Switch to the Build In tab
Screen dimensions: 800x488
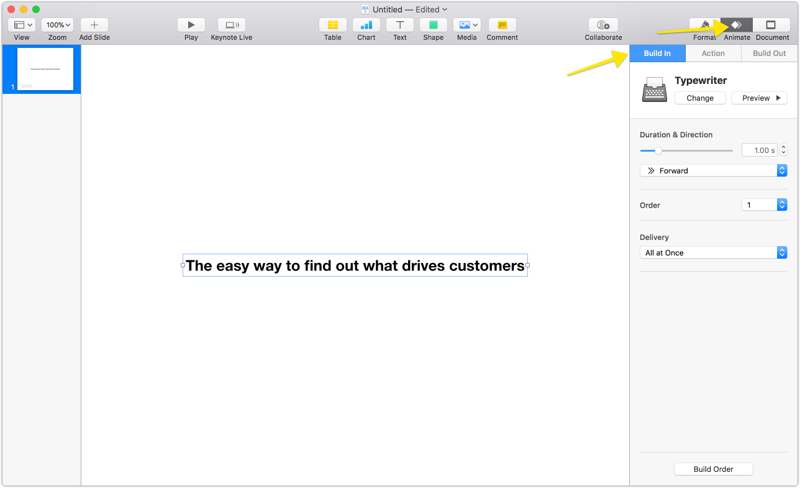click(657, 53)
